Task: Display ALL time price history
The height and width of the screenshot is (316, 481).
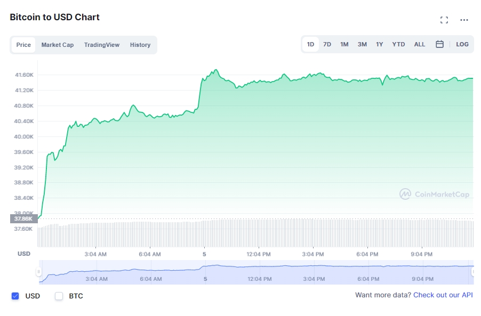Action: pos(420,44)
